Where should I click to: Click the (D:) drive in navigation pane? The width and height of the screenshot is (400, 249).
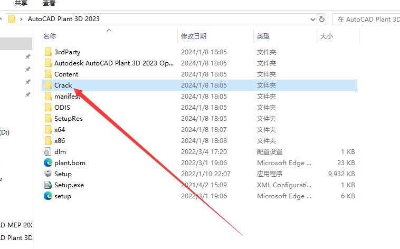[5, 132]
